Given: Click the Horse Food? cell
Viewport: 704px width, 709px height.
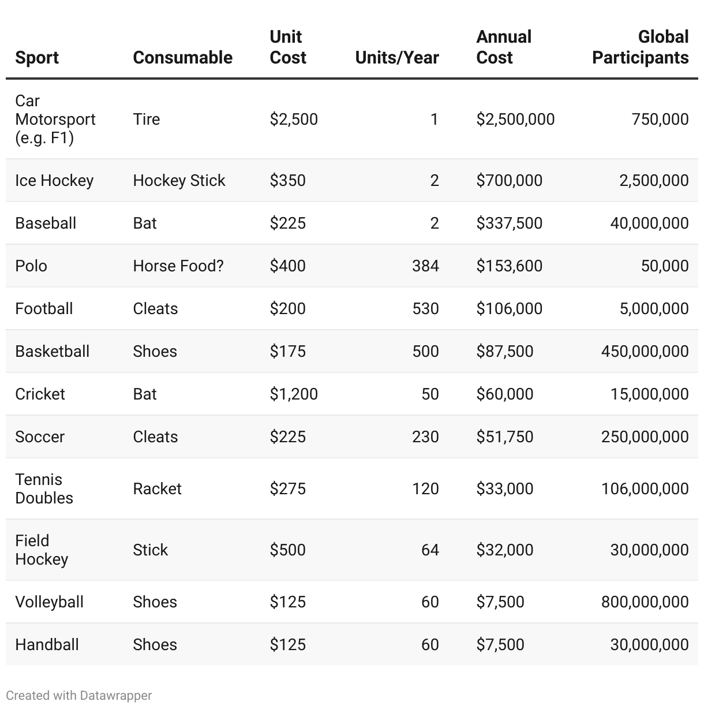Looking at the screenshot, I should [178, 266].
